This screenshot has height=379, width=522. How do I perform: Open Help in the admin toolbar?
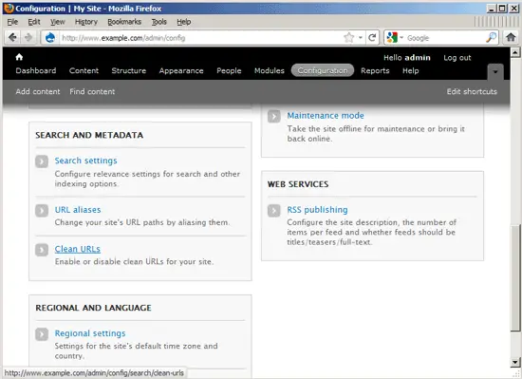(x=410, y=70)
